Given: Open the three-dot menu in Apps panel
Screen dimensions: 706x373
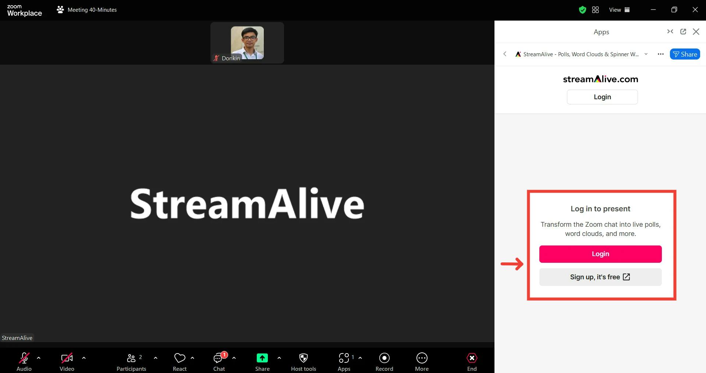Looking at the screenshot, I should click(661, 54).
